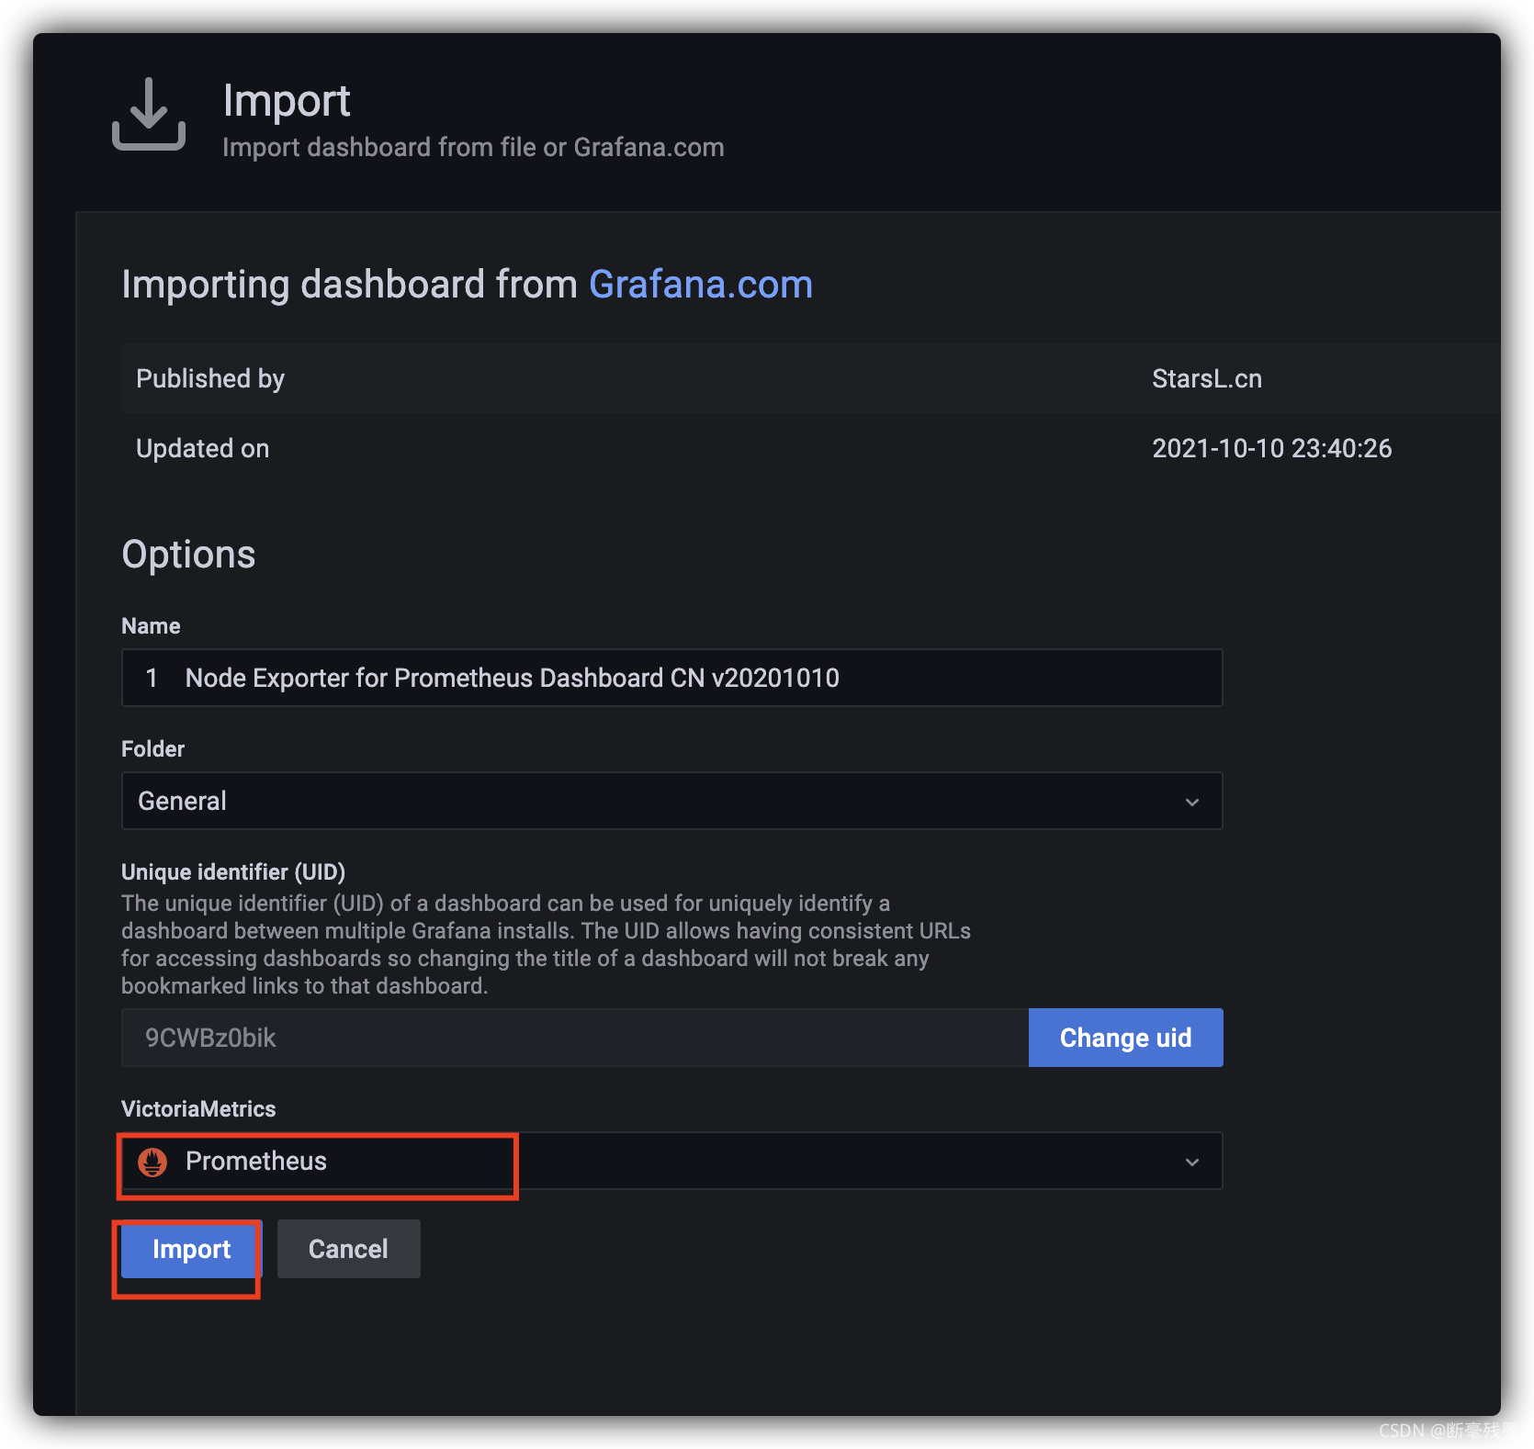Expand the data source dropdown chevron
This screenshot has width=1534, height=1449.
coord(1192,1162)
